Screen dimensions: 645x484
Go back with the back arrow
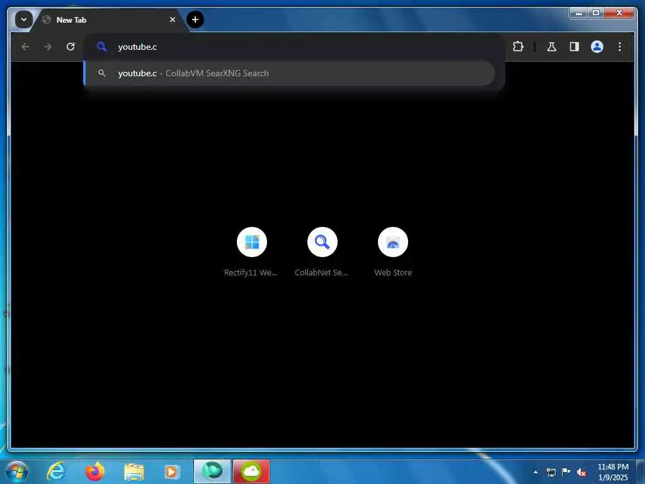pyautogui.click(x=25, y=47)
